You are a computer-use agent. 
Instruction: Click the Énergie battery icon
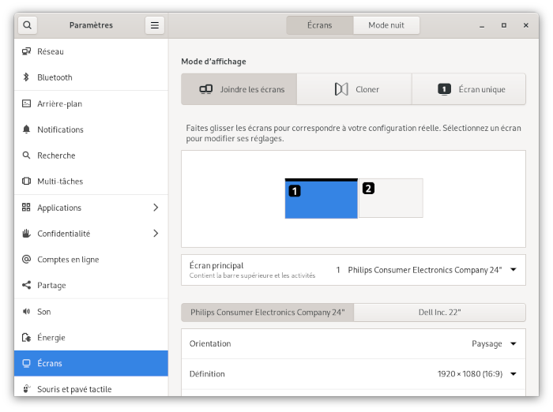tap(26, 337)
